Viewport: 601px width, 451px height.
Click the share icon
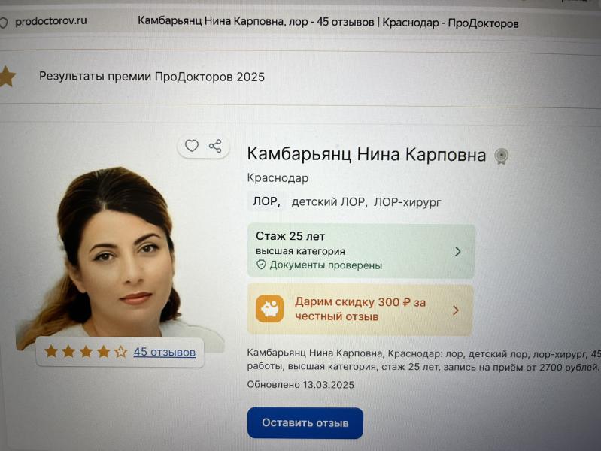tap(215, 146)
